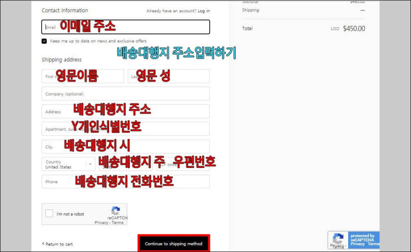Click the ZIP code field

[183, 164]
